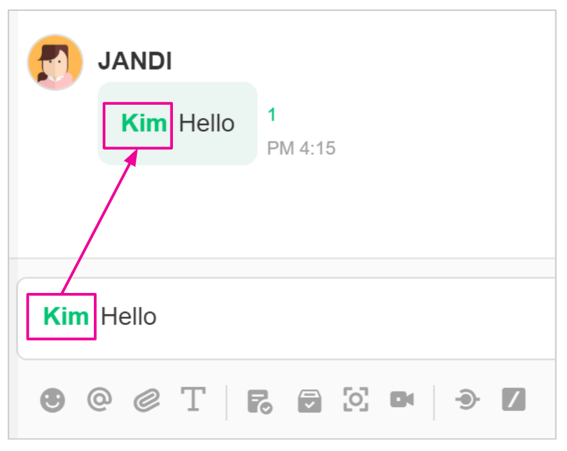
Task: Focus the message input after Hello
Action: point(321,317)
